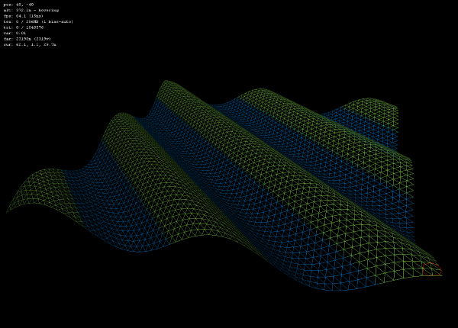Viewport: 458px width, 328px height.
Task: Click the red circular cursor marker on terrain
Action: [x=431, y=269]
